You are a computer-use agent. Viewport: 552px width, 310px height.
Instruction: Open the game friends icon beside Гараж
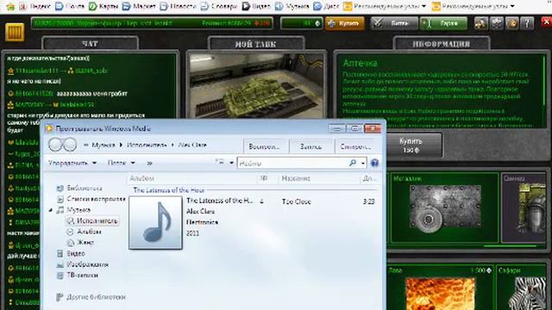coord(481,23)
